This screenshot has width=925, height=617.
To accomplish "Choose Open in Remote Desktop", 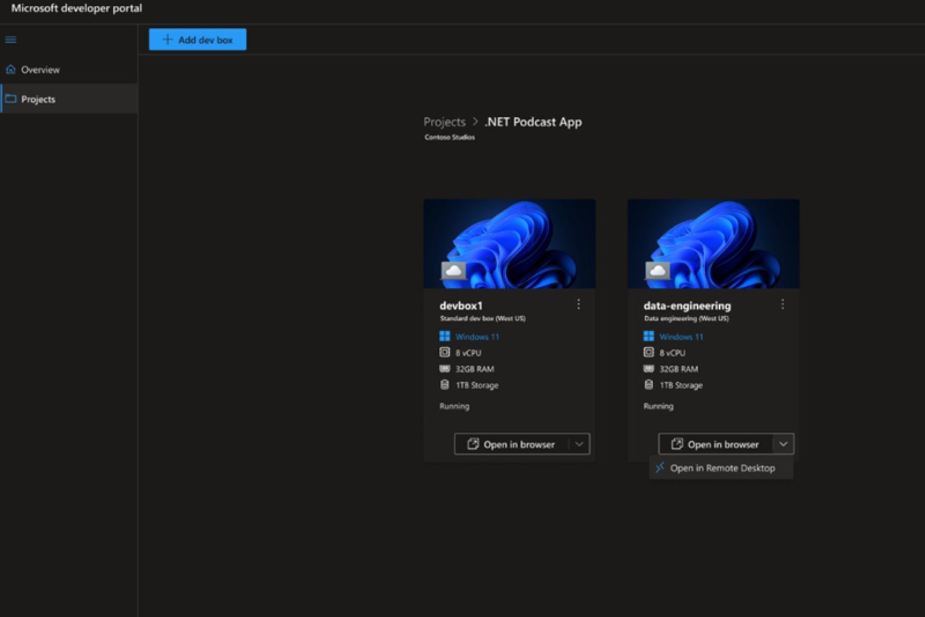I will tap(721, 468).
